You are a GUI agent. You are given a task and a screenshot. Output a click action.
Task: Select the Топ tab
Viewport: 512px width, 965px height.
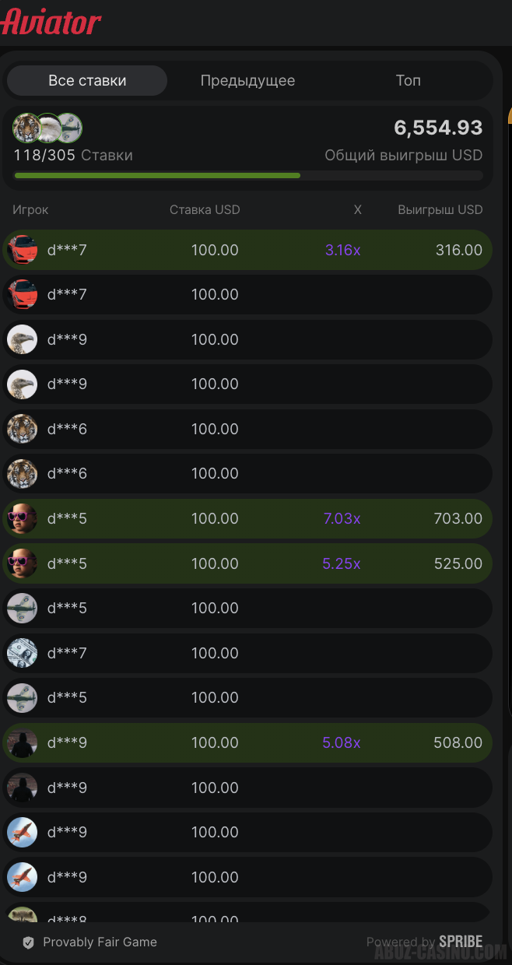(408, 80)
